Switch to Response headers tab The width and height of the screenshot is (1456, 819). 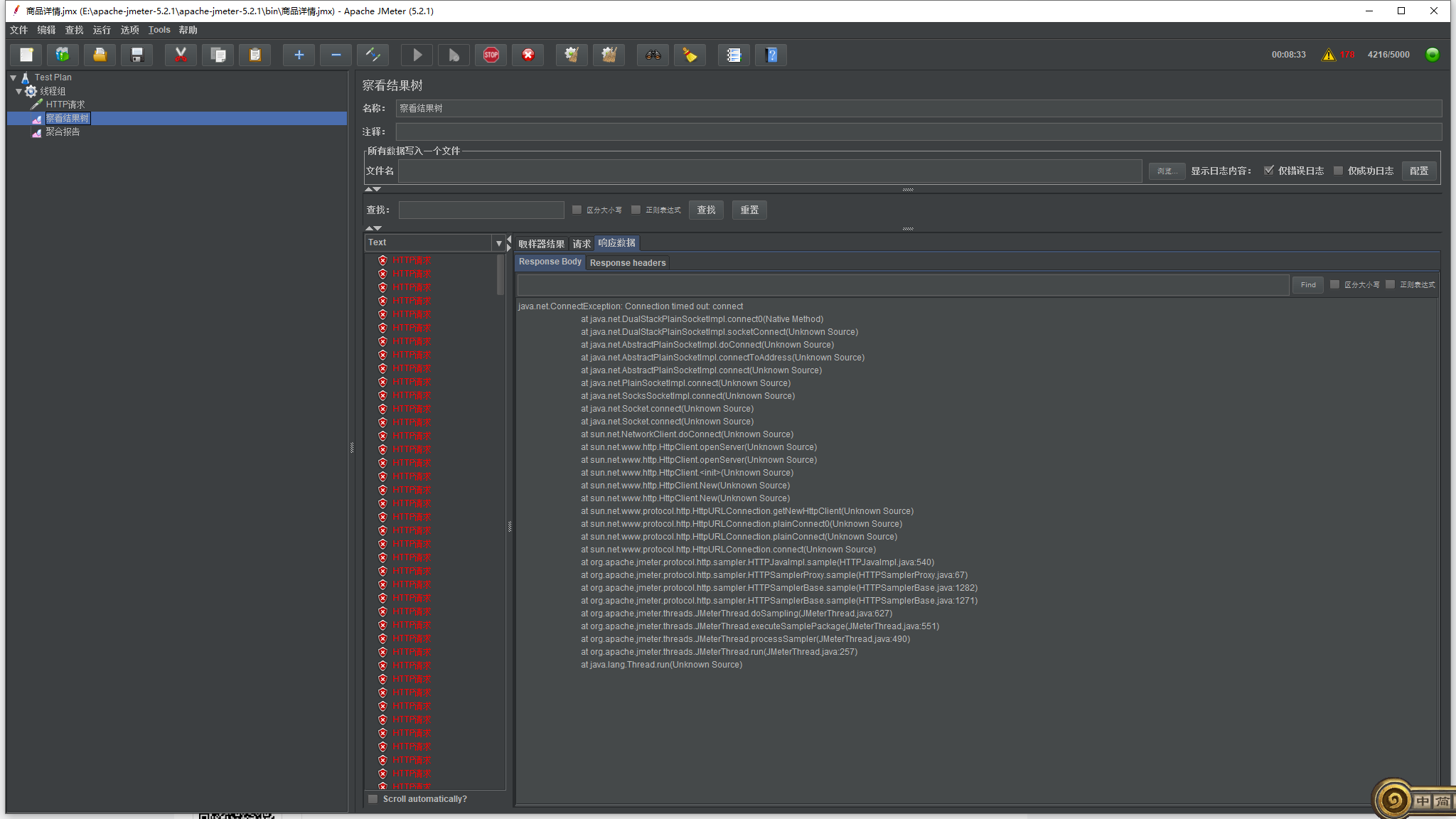(628, 263)
